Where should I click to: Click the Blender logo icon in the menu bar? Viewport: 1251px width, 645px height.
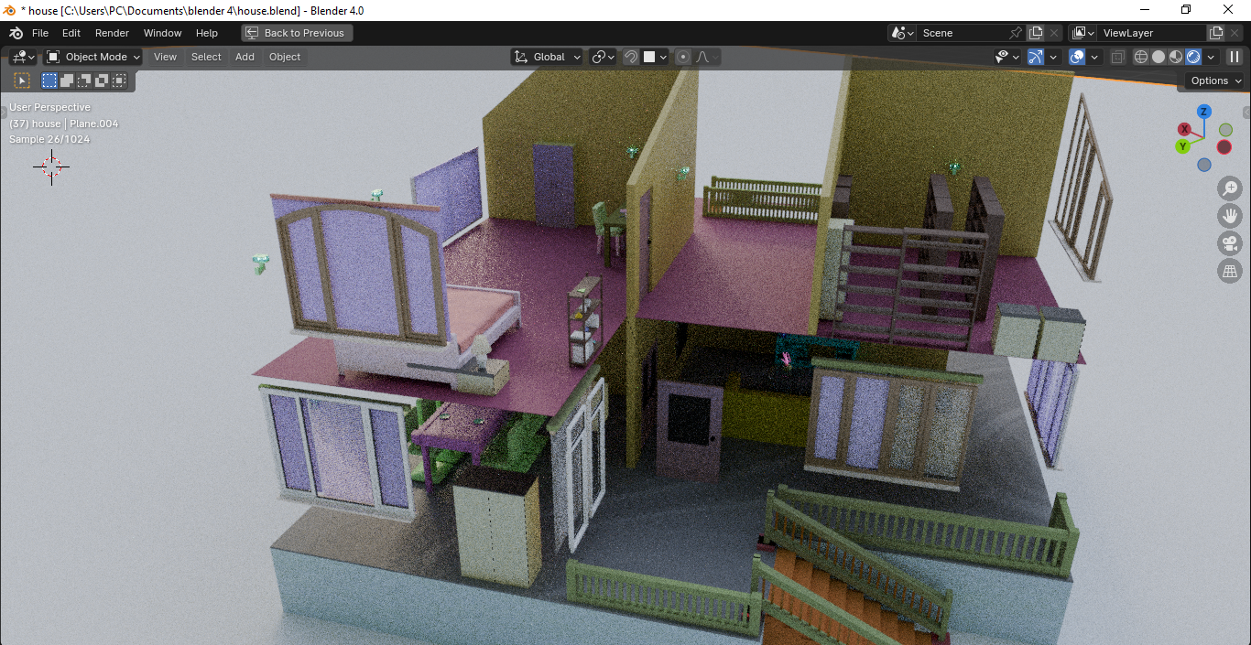[x=16, y=33]
